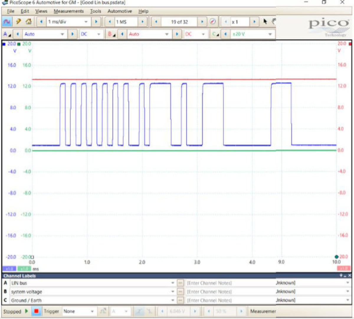The height and width of the screenshot is (319, 354).
Task: Click the ellipsis button in the Ground / Earth row
Action: click(180, 300)
